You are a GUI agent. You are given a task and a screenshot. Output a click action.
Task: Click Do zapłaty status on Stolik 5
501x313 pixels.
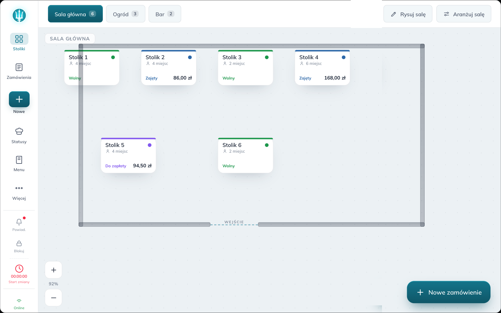pos(116,166)
